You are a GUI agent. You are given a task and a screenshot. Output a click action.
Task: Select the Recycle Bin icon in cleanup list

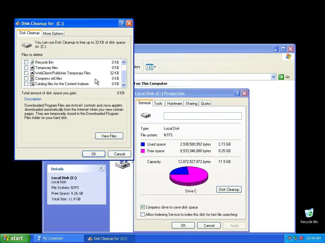[32, 62]
